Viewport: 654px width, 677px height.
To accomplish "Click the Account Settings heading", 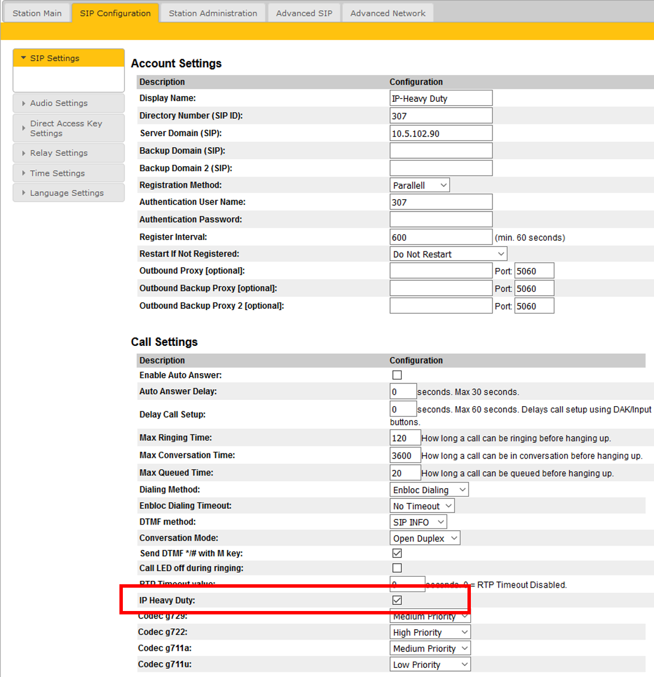I will (x=176, y=64).
